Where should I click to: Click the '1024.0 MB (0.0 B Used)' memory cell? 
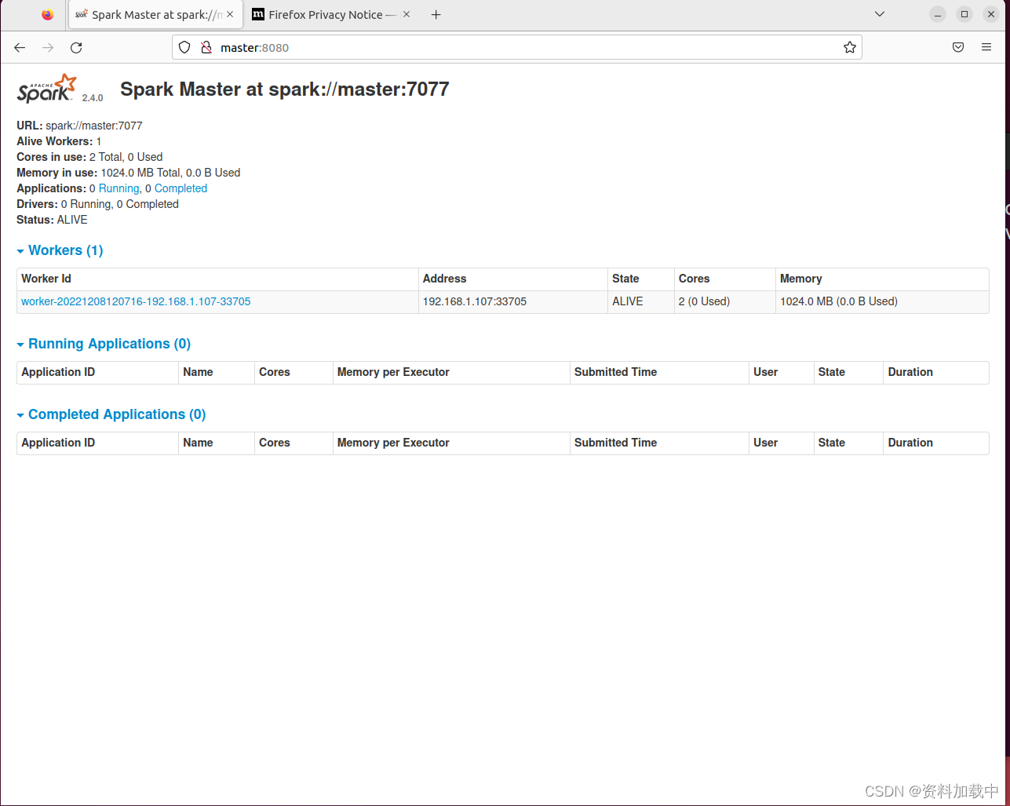click(882, 301)
